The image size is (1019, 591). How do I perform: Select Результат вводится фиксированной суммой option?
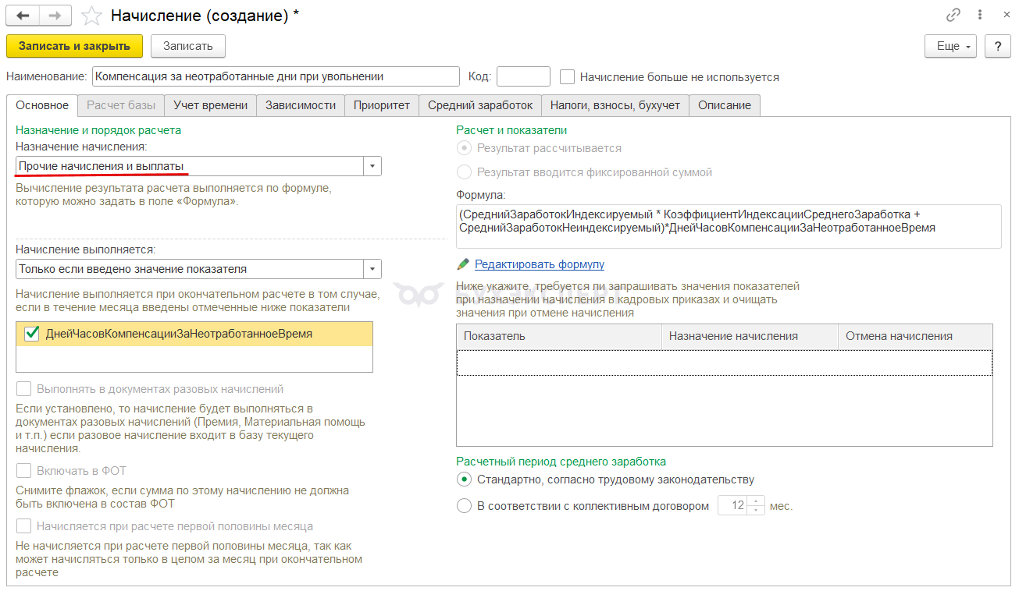465,172
